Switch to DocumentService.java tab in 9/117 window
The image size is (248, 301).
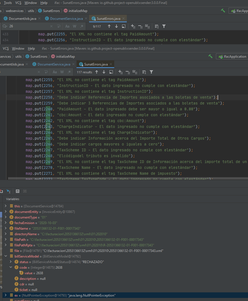click(66, 19)
